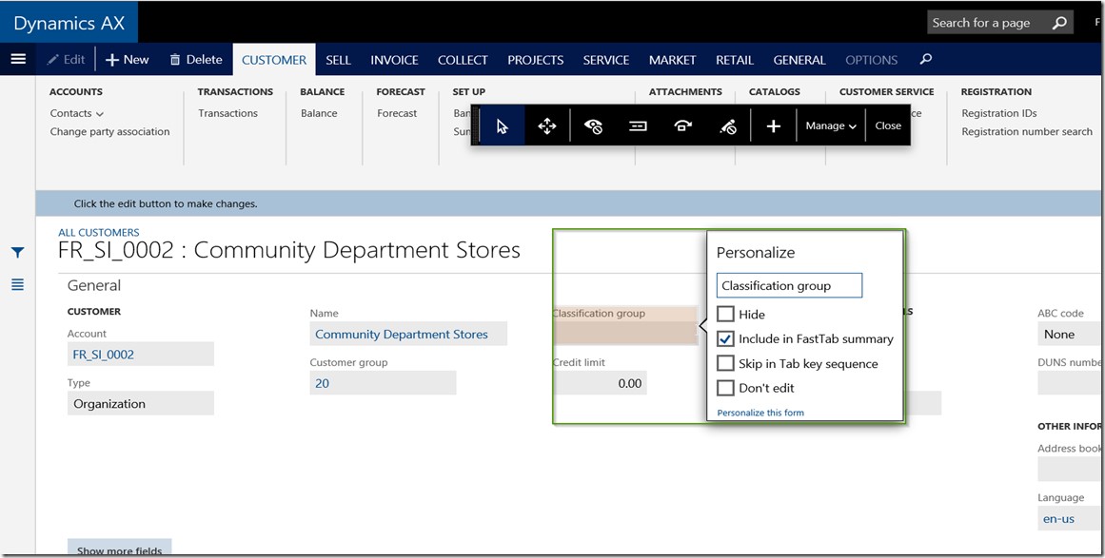This screenshot has height=558, width=1105.
Task: Click the hamburger menu icon top left
Action: click(18, 59)
